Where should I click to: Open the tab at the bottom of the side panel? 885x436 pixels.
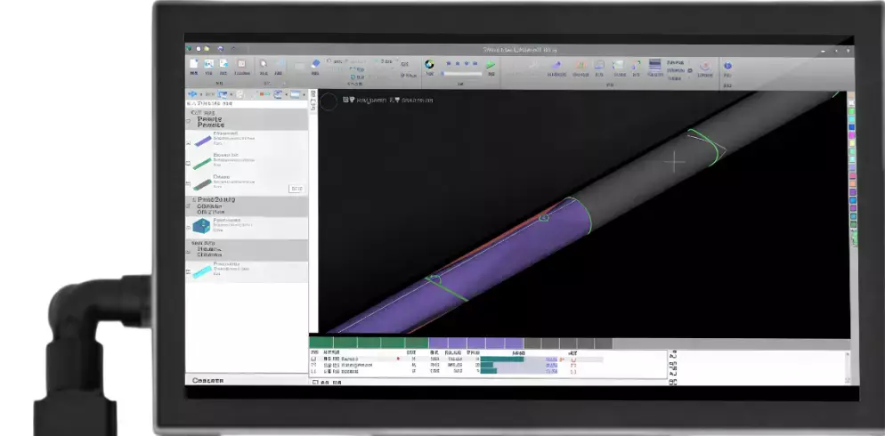click(x=207, y=380)
